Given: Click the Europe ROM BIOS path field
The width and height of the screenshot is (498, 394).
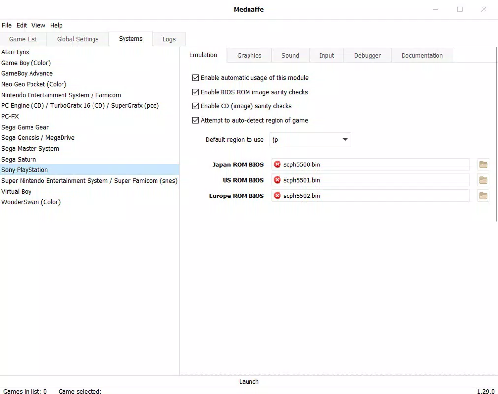Looking at the screenshot, I should coord(371,196).
